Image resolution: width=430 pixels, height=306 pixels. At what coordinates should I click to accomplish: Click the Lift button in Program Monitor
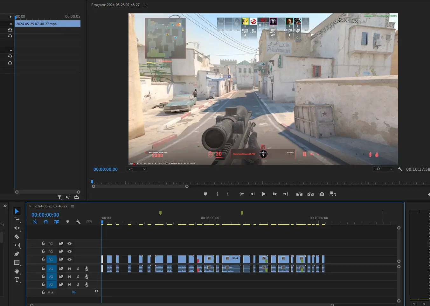[x=299, y=194]
